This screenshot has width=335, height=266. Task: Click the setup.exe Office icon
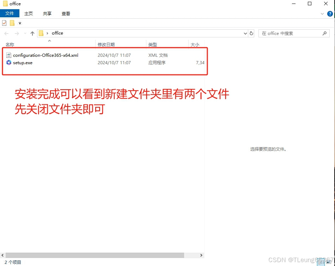point(9,62)
